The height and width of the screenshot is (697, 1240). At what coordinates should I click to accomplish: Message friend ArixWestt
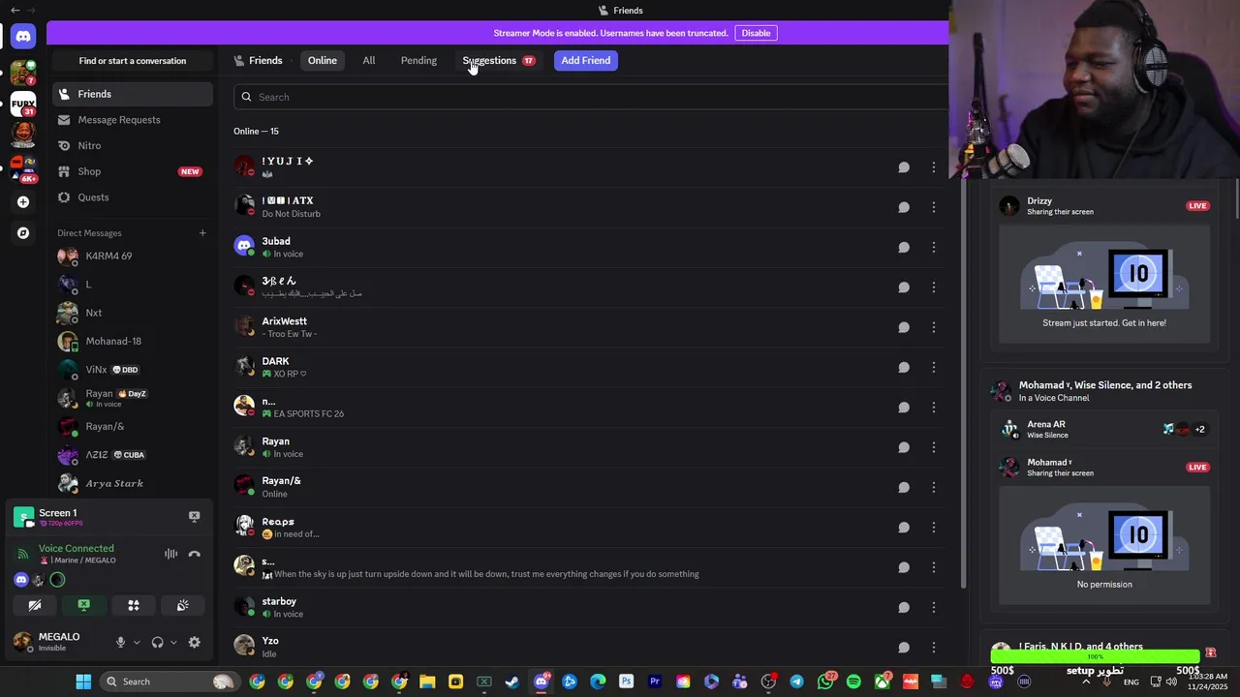[904, 327]
